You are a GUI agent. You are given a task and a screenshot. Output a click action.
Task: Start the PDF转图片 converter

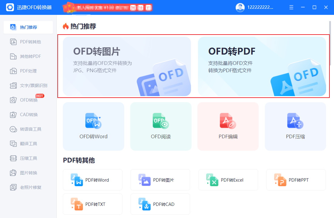[x=160, y=179]
